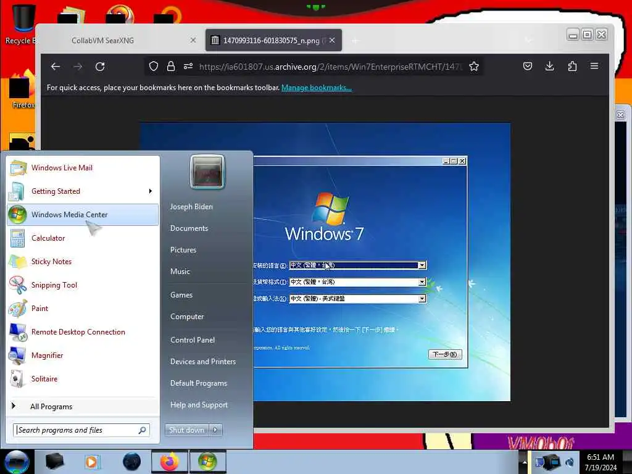Open Games from Start menu
Screen dimensions: 632x474
181,294
